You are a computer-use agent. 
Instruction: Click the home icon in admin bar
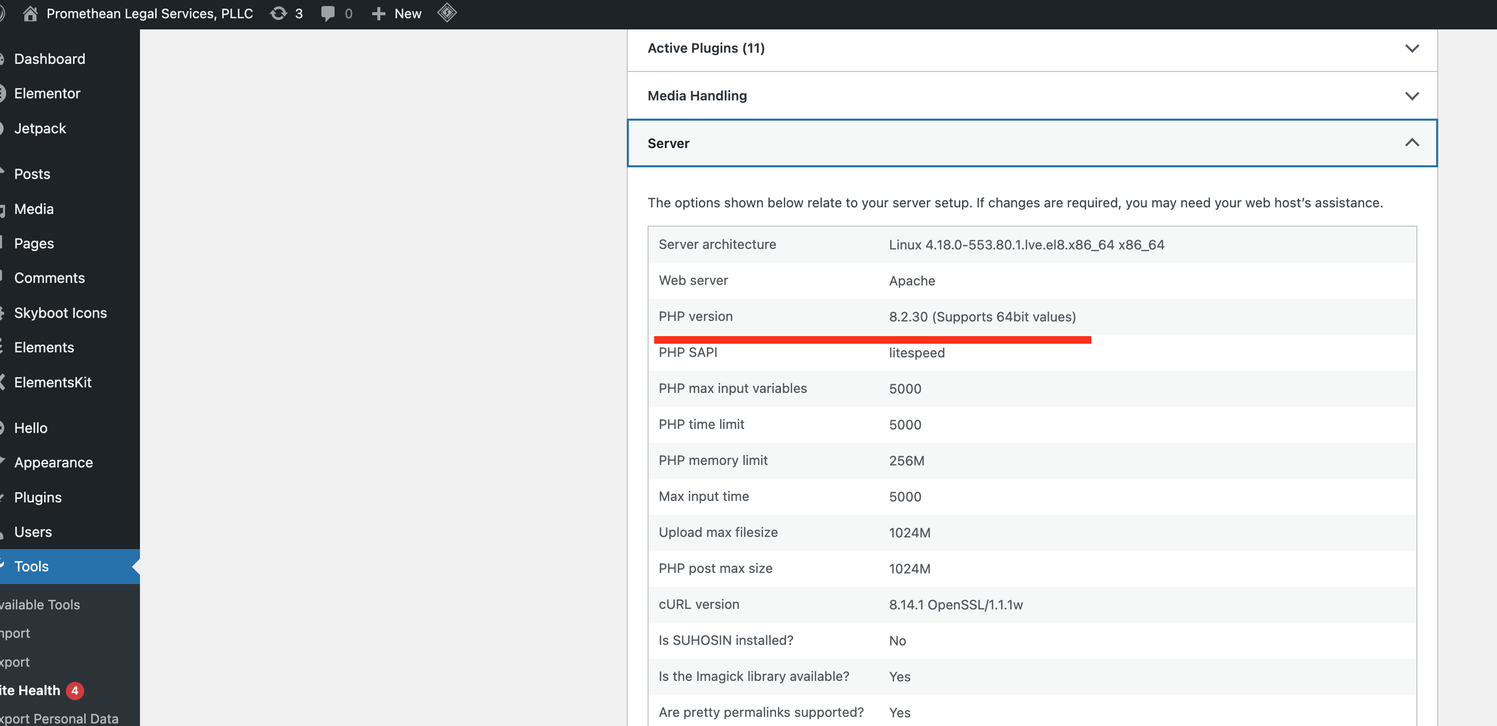[30, 13]
